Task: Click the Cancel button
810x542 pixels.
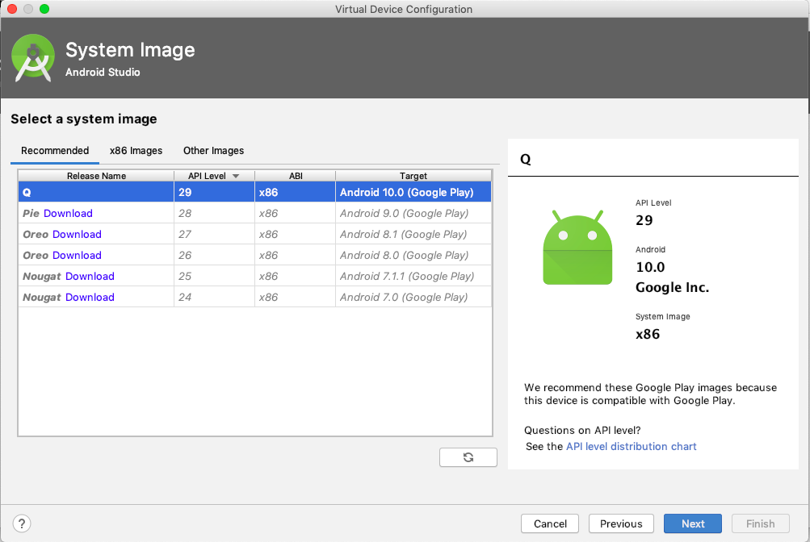Action: pyautogui.click(x=550, y=523)
